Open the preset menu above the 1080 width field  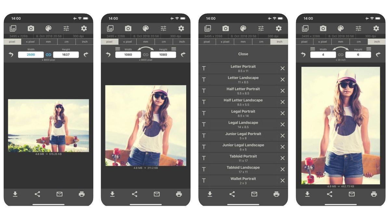point(118,49)
